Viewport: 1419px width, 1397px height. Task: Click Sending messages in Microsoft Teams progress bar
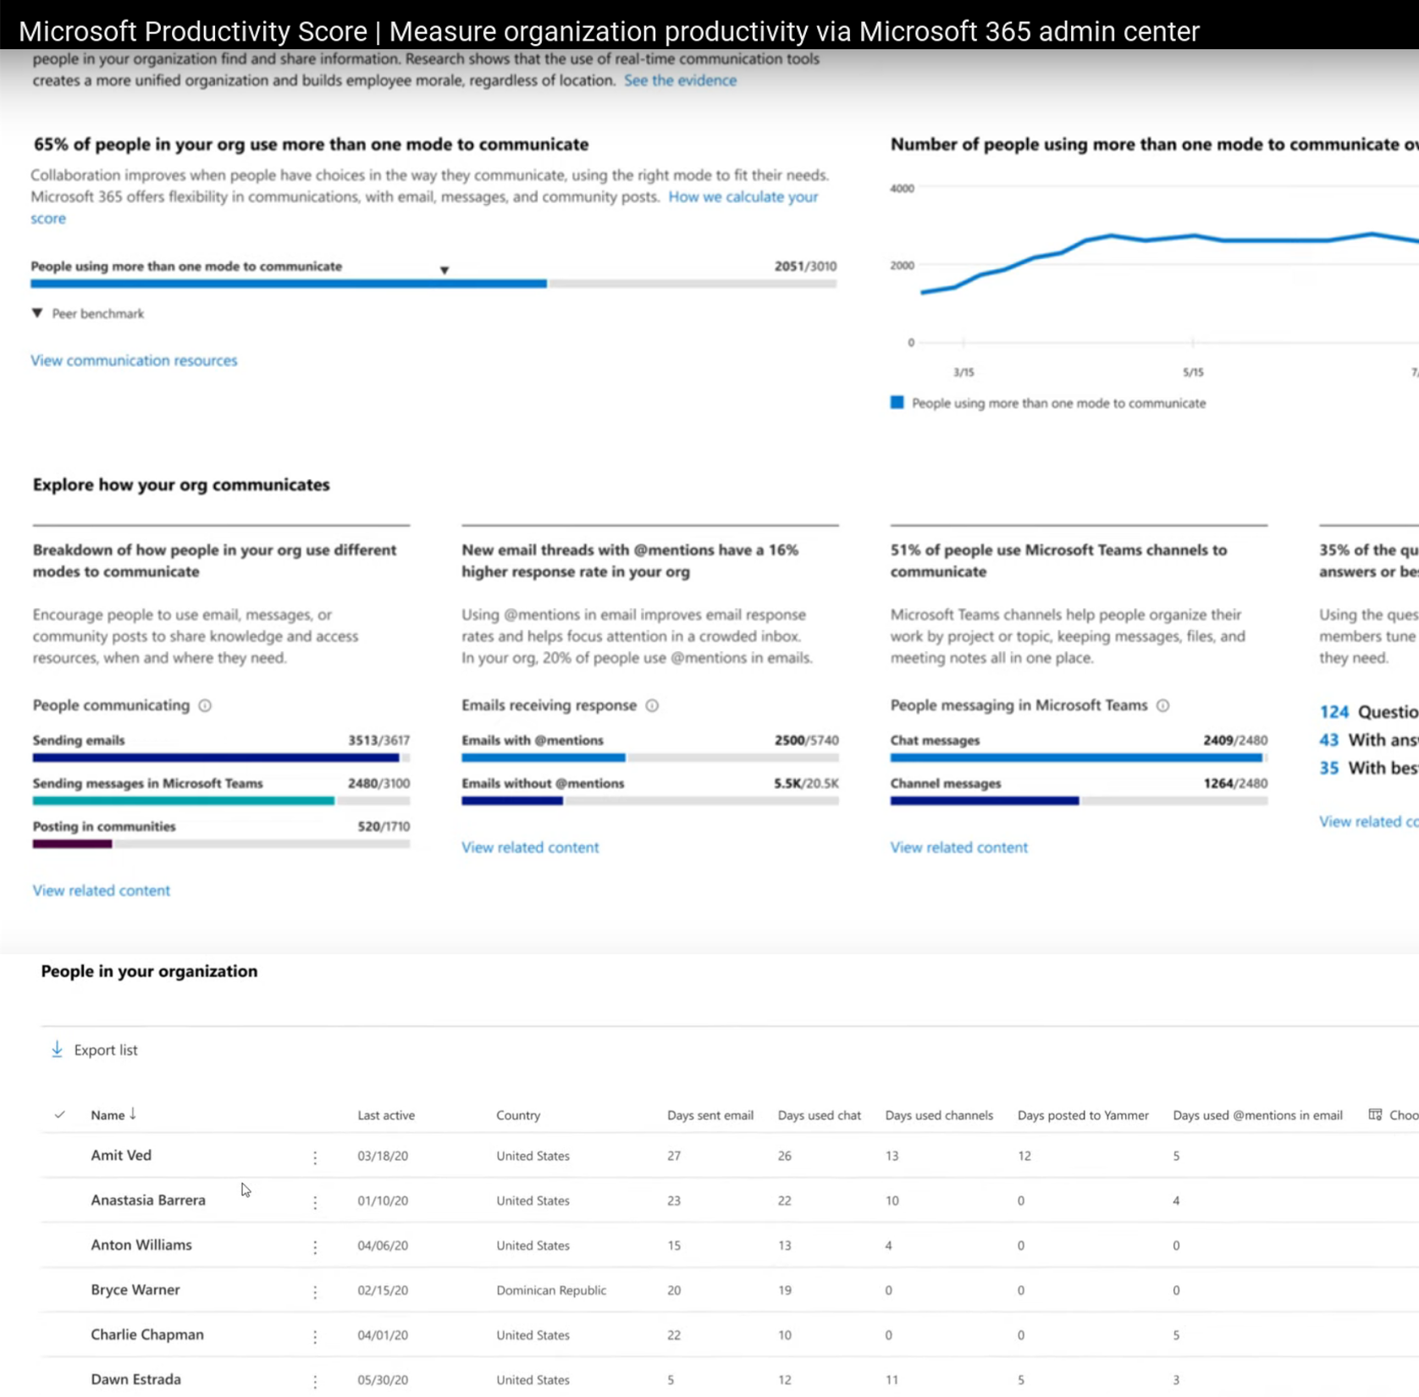pos(221,801)
